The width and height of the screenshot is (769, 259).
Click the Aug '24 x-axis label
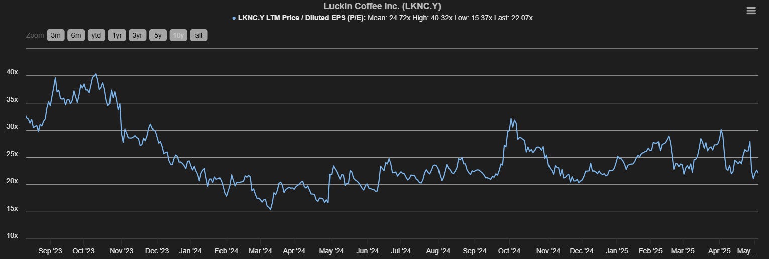[438, 251]
